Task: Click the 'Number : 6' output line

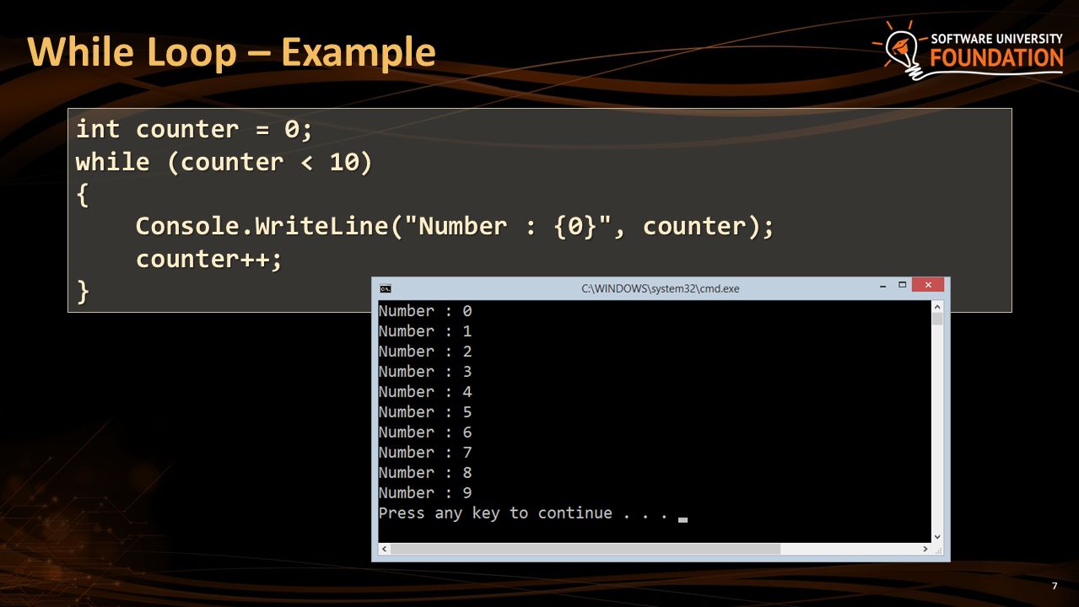Action: [425, 432]
